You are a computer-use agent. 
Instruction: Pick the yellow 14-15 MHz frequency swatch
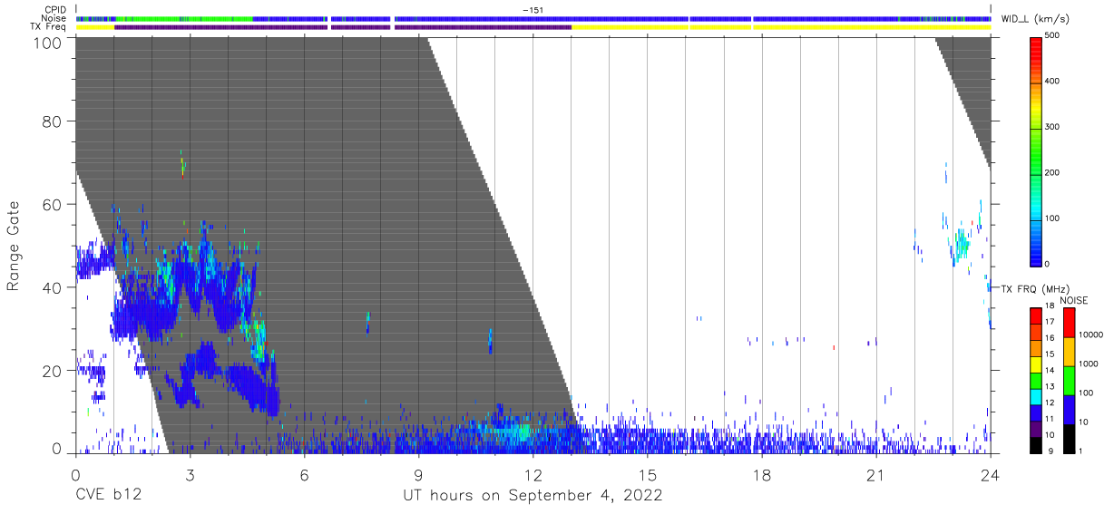click(1037, 364)
